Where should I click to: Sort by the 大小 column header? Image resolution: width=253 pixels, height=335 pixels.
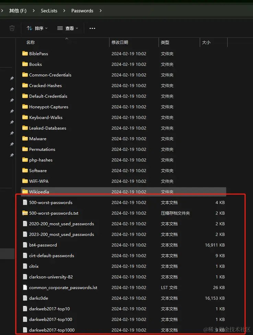click(206, 42)
